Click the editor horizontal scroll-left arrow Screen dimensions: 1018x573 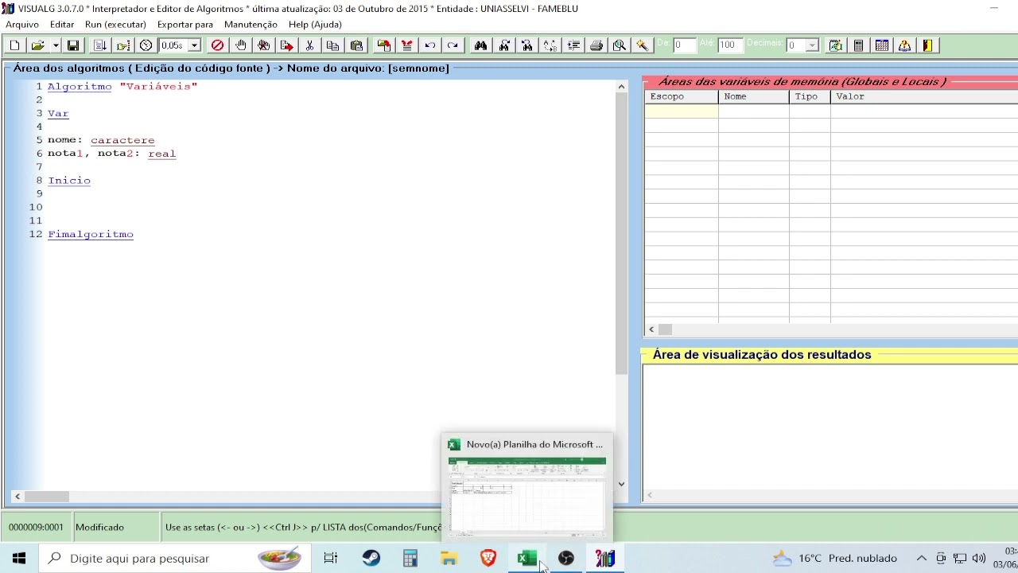[17, 497]
